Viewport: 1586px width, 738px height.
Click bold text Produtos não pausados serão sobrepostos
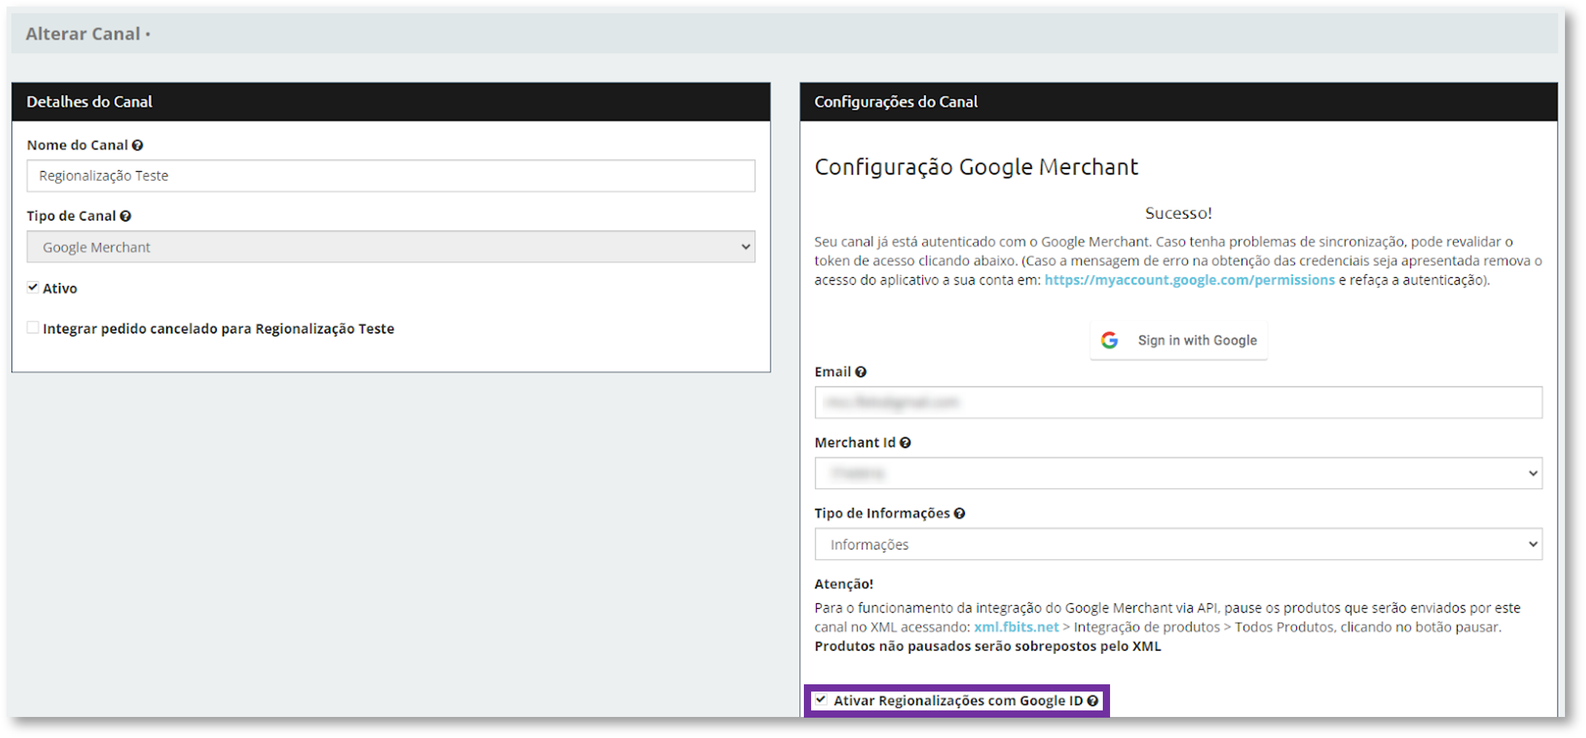(987, 647)
